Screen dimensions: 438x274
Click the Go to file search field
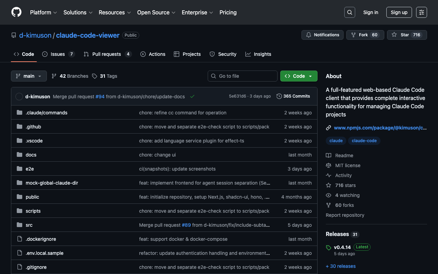243,76
